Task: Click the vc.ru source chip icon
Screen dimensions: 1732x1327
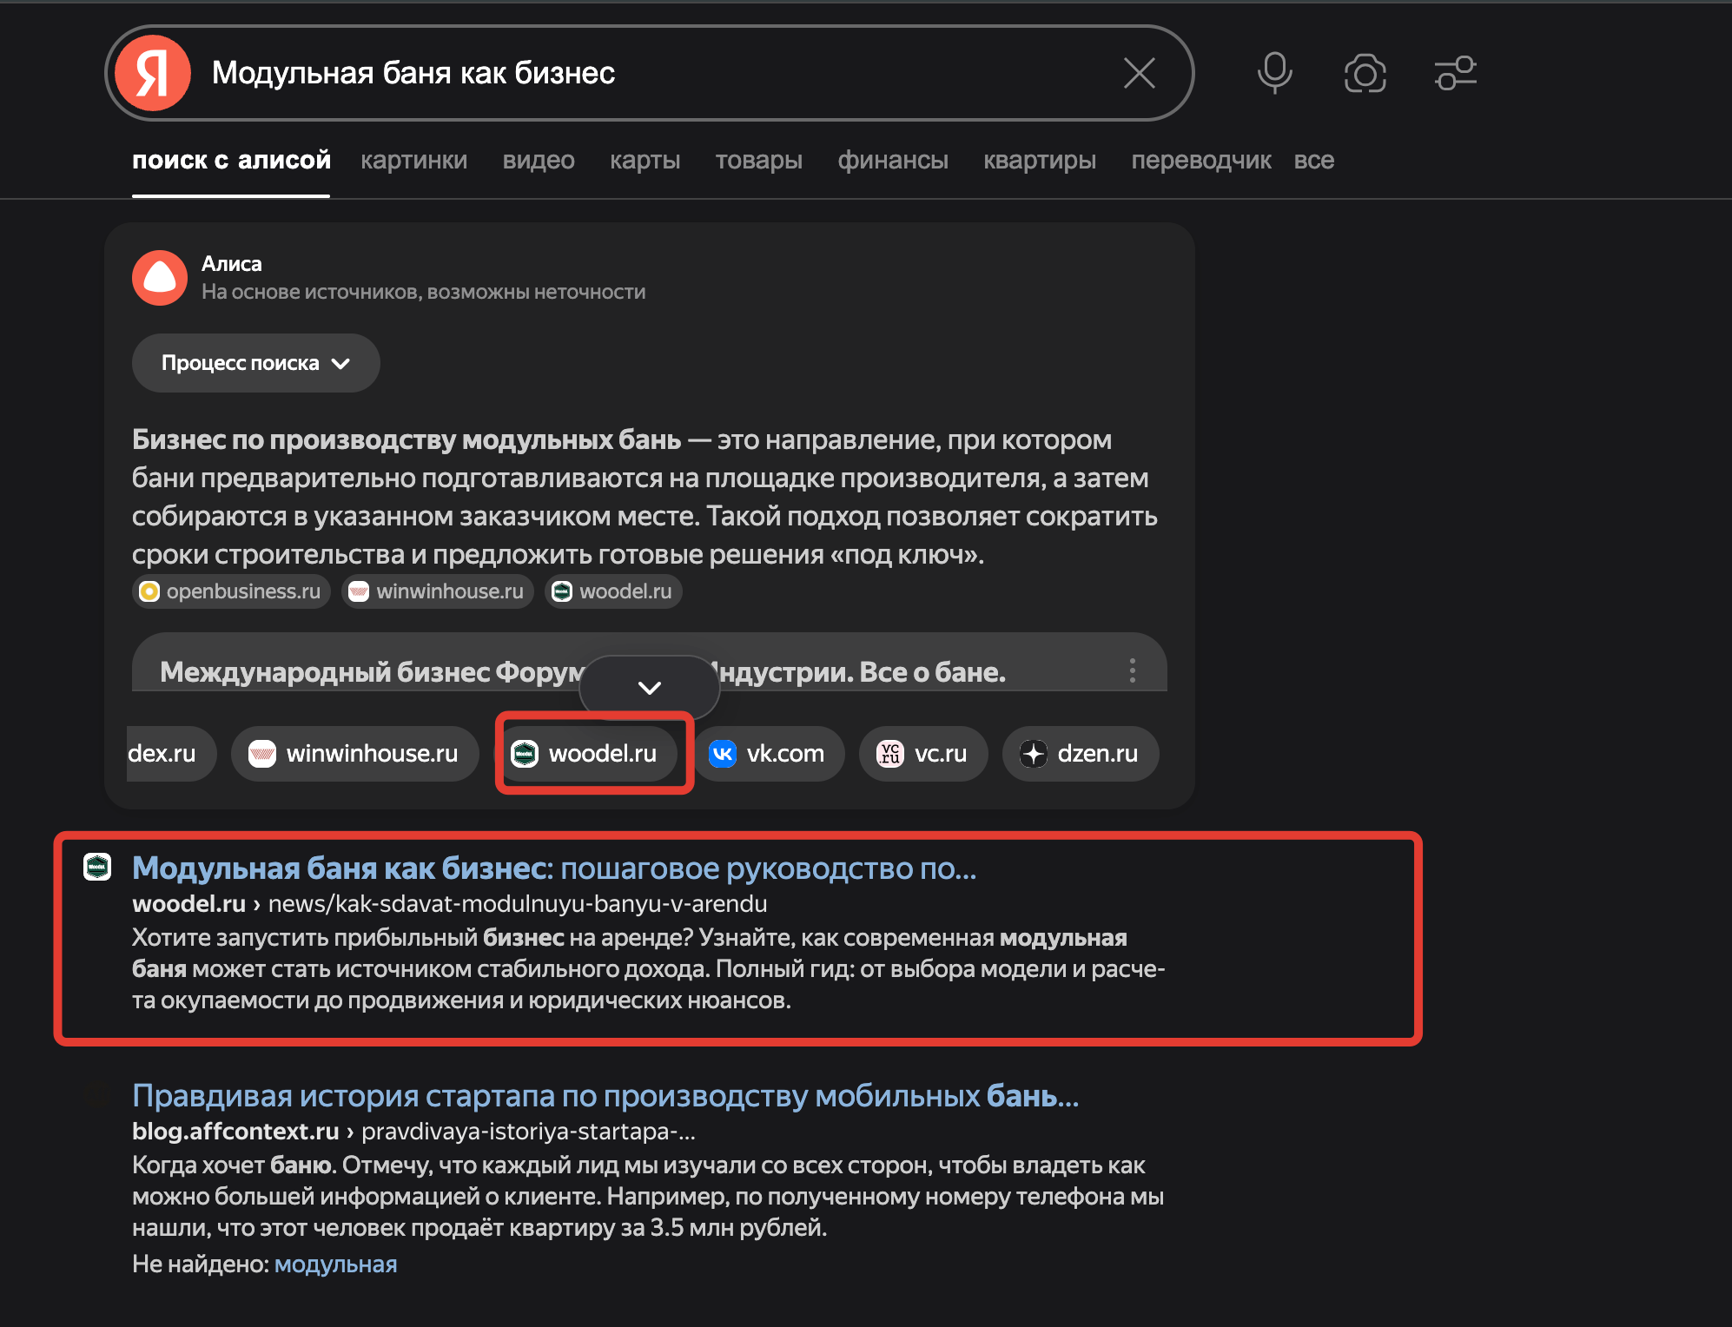Action: pos(888,754)
